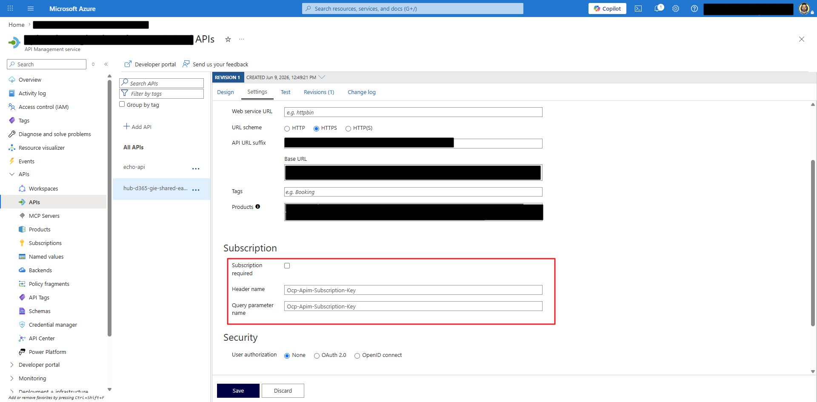Select OpenID connect user authorization

[357, 356]
